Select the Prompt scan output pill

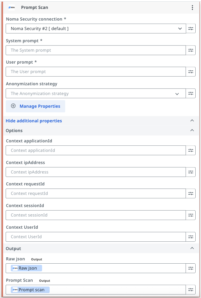click(30, 290)
